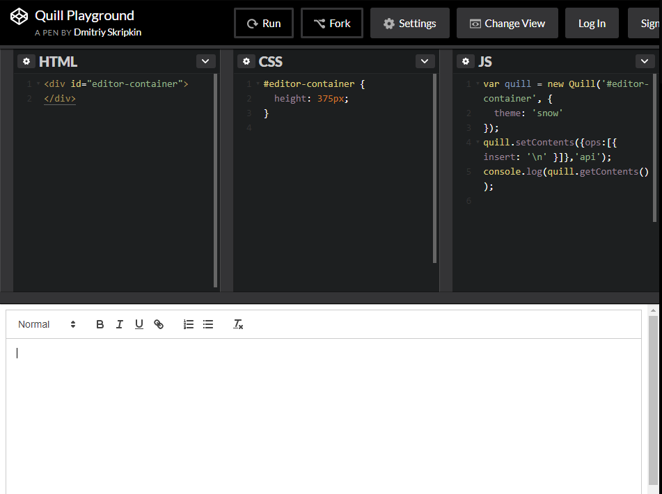
Task: Click the Run button
Action: (264, 23)
